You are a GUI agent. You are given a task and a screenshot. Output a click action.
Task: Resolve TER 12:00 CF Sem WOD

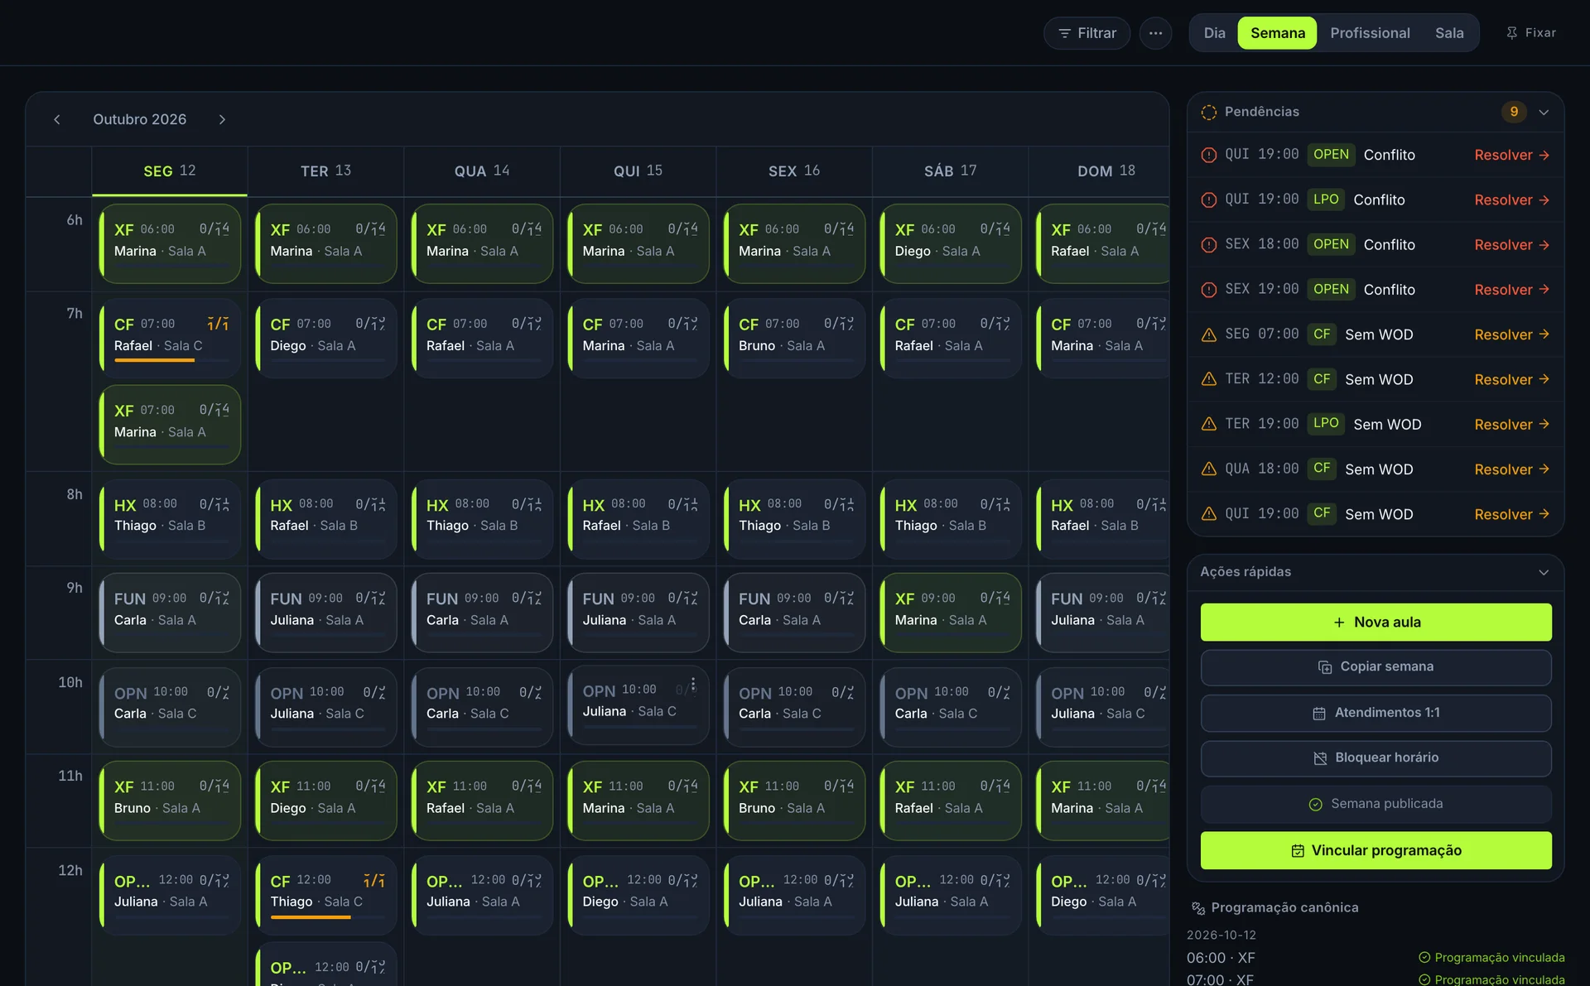coord(1511,379)
